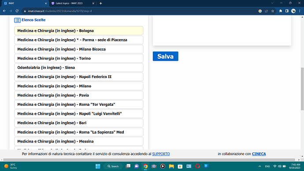The height and width of the screenshot is (171, 304).
Task: Click the Elenco Scelte list icon
Action: [17, 20]
